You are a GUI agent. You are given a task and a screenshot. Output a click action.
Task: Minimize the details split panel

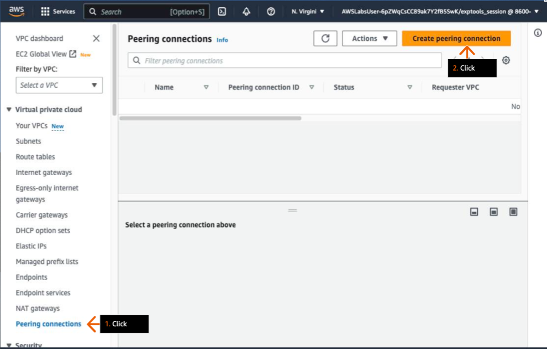pyautogui.click(x=474, y=212)
